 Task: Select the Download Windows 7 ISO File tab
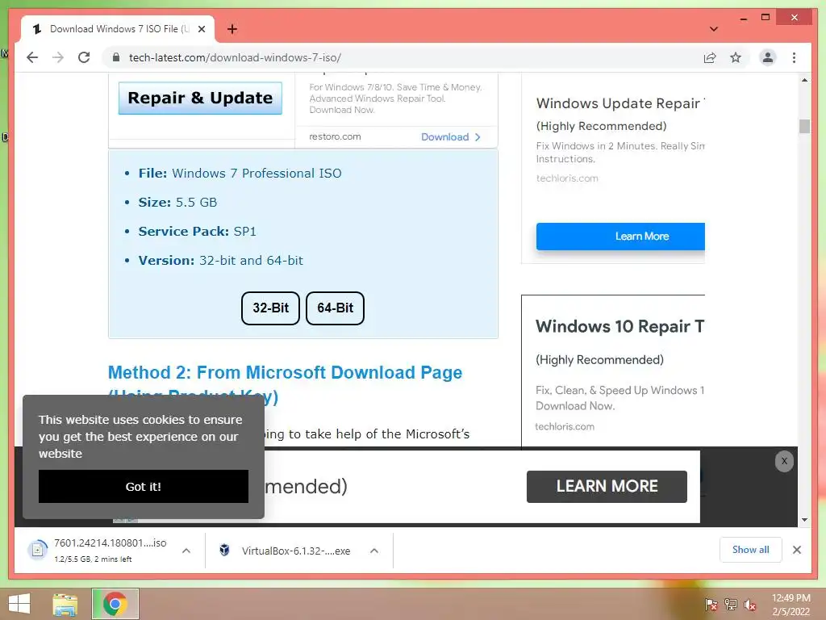tap(118, 29)
